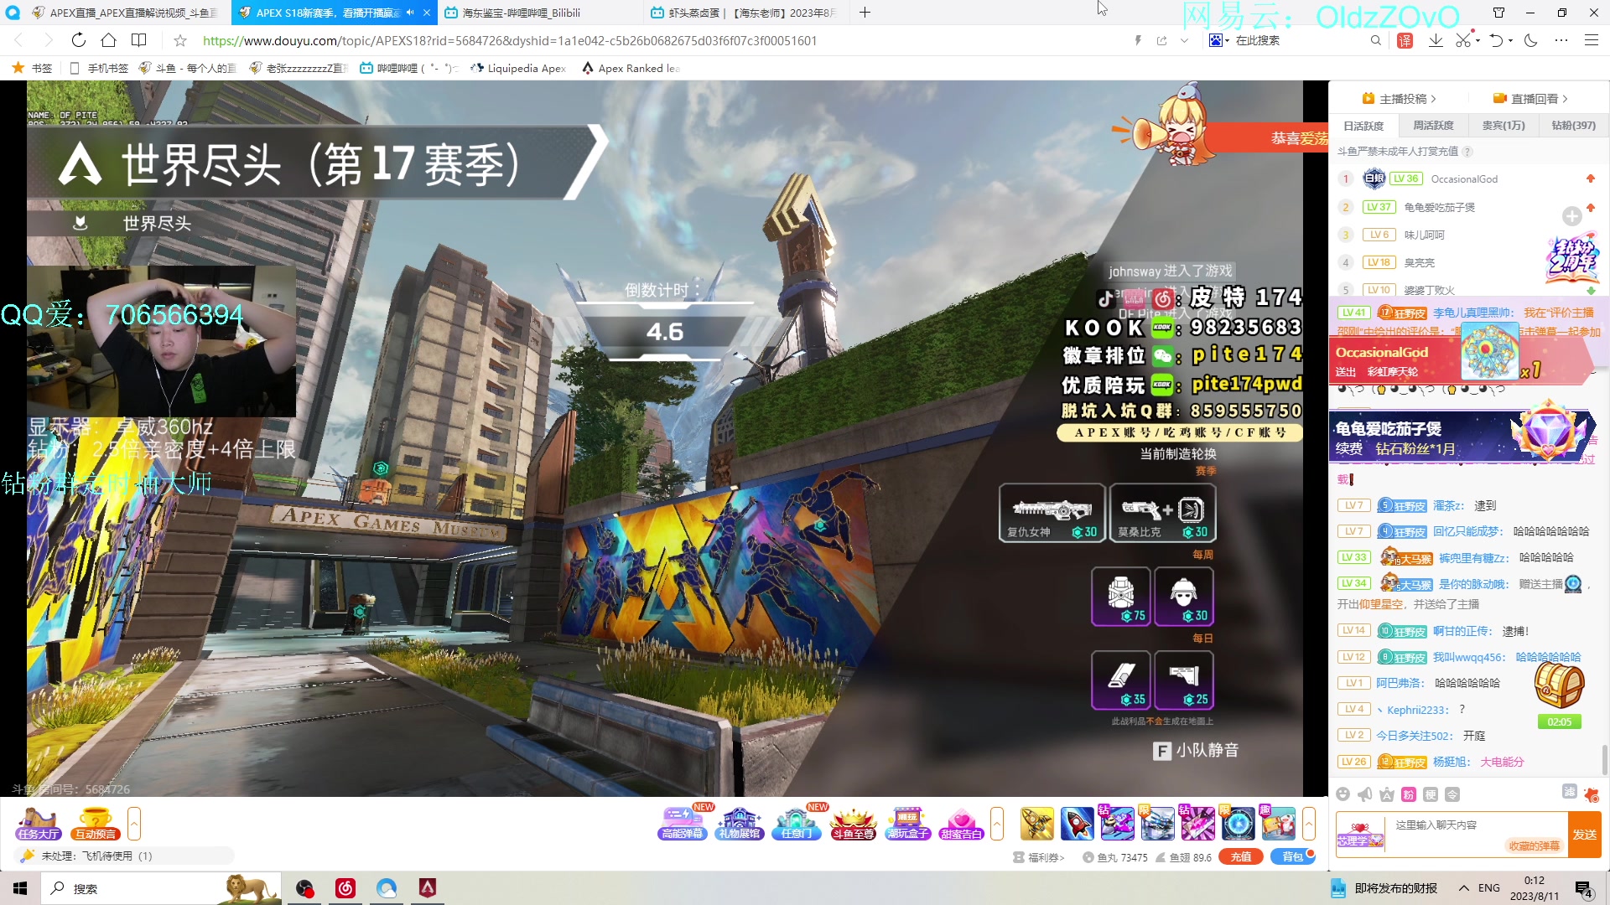This screenshot has width=1610, height=905.
Task: Mute the APEX S18新赛季 tab audio
Action: tap(410, 13)
